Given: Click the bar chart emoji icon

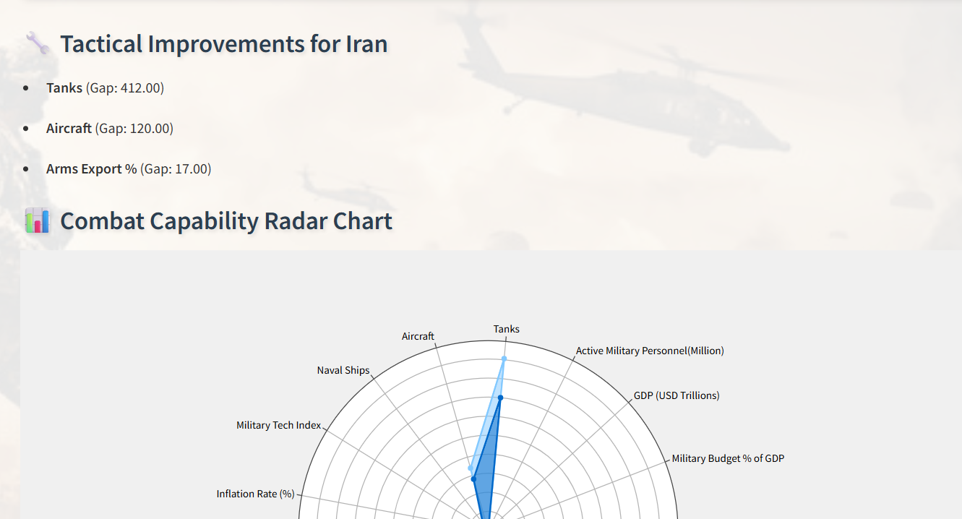Looking at the screenshot, I should [37, 220].
